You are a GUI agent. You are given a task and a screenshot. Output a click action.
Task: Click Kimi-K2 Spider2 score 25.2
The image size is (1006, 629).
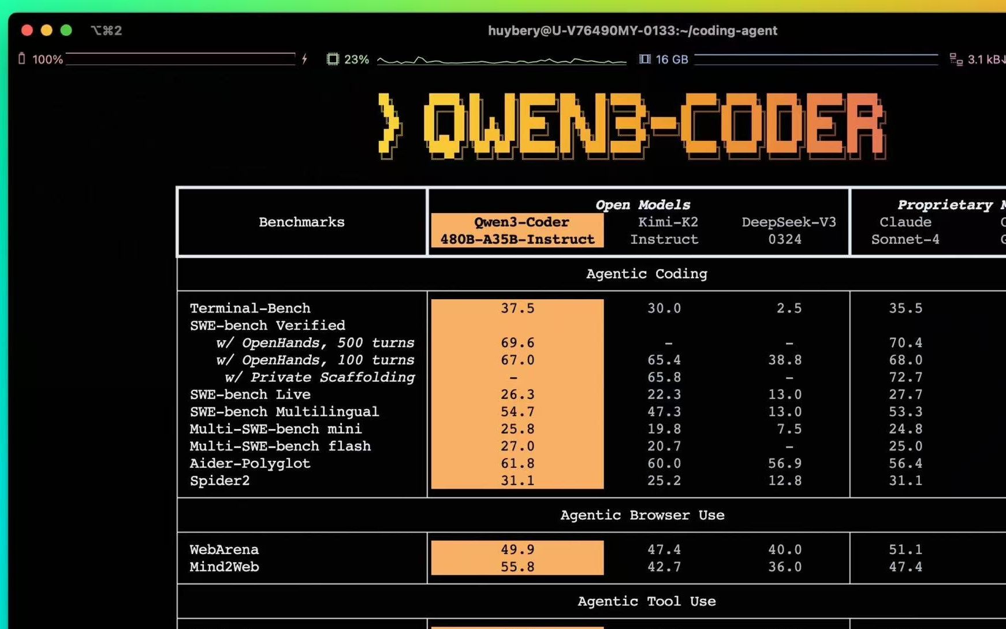pos(664,481)
